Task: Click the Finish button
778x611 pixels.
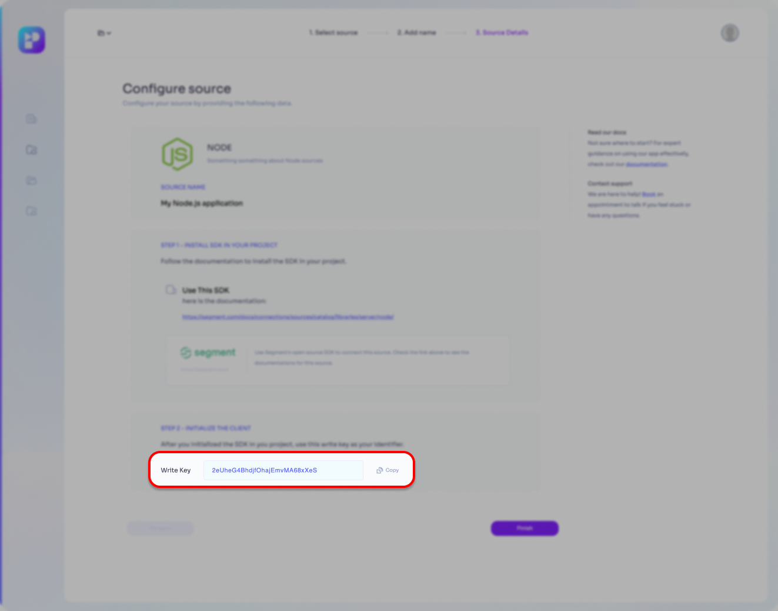Action: (x=525, y=529)
